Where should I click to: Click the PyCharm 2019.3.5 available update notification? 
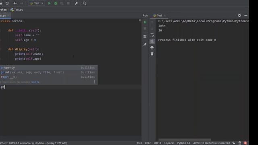click(33, 143)
